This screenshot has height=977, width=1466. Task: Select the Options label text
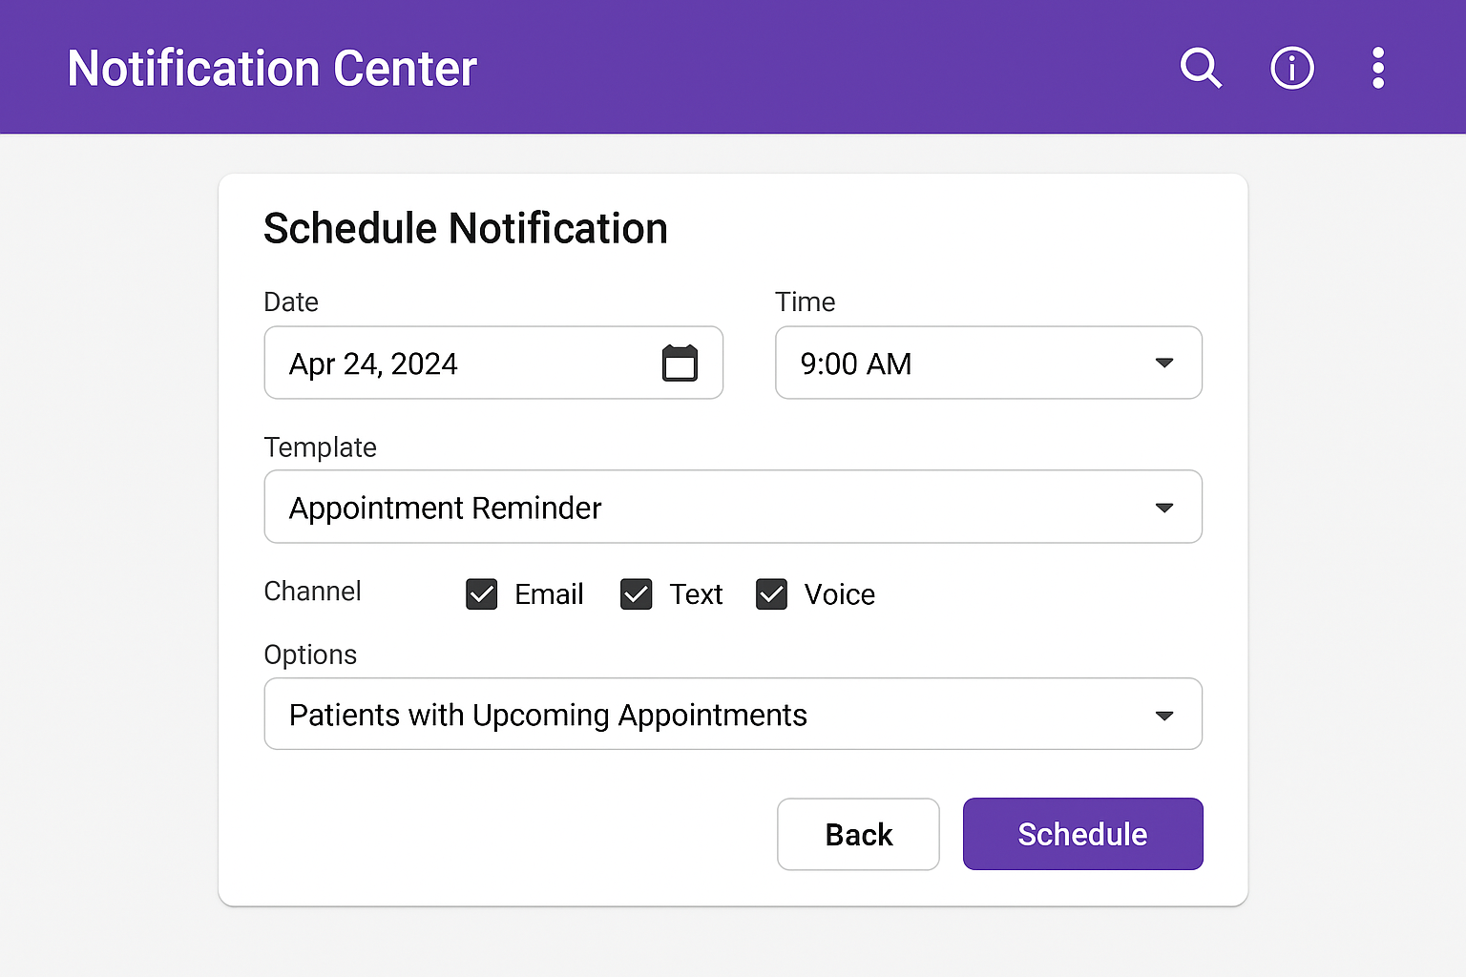tap(309, 655)
